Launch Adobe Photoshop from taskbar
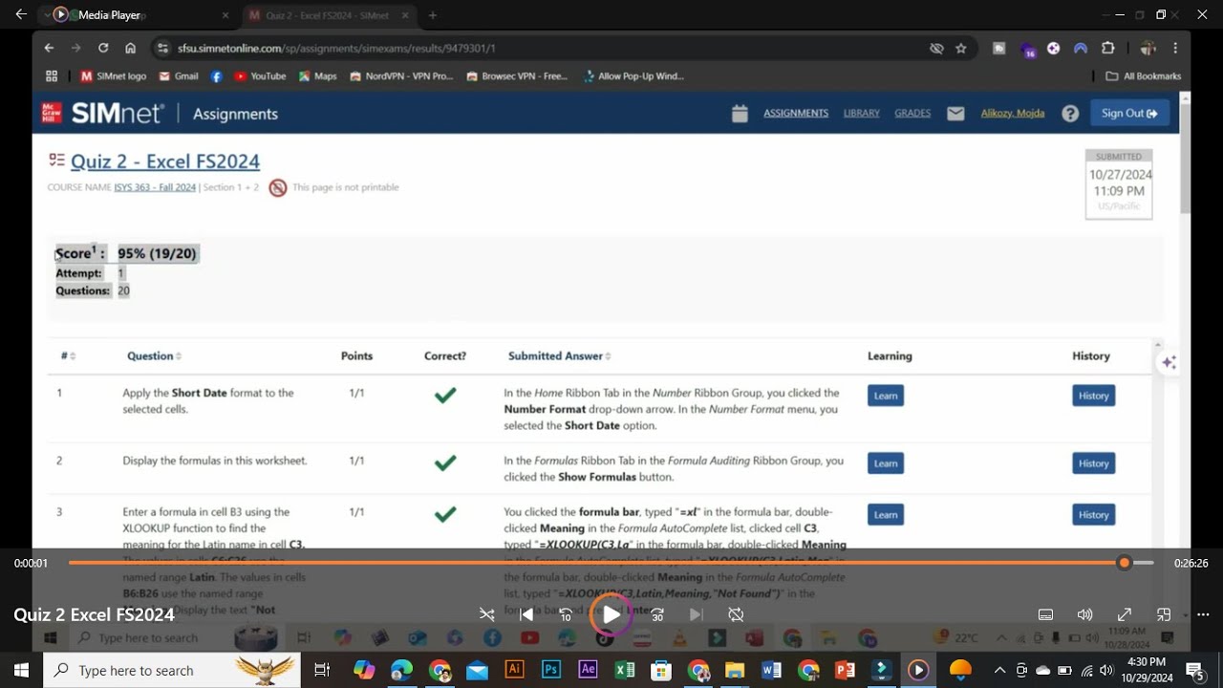This screenshot has width=1223, height=688. 551,670
